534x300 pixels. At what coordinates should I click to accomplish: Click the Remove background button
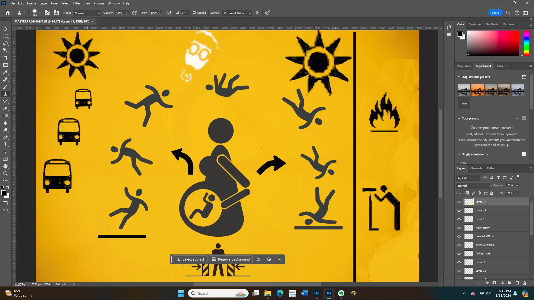click(231, 259)
